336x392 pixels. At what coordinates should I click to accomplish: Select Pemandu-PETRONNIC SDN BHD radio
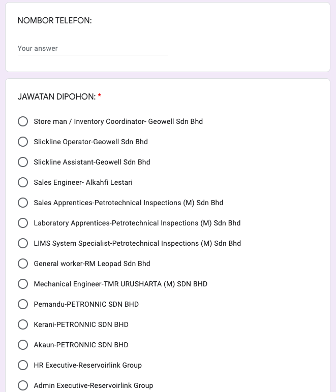tap(23, 304)
